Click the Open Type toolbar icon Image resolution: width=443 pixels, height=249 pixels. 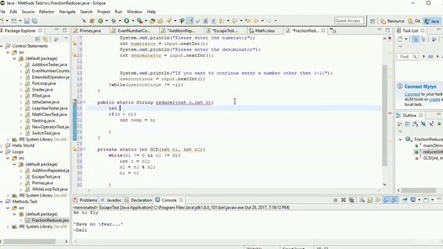[x=152, y=21]
